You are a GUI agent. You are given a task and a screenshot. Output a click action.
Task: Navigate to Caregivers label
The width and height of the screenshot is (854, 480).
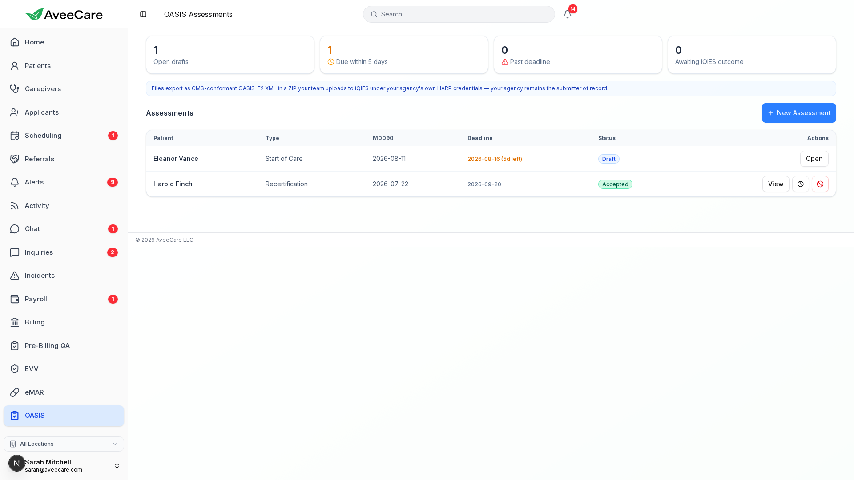click(43, 89)
